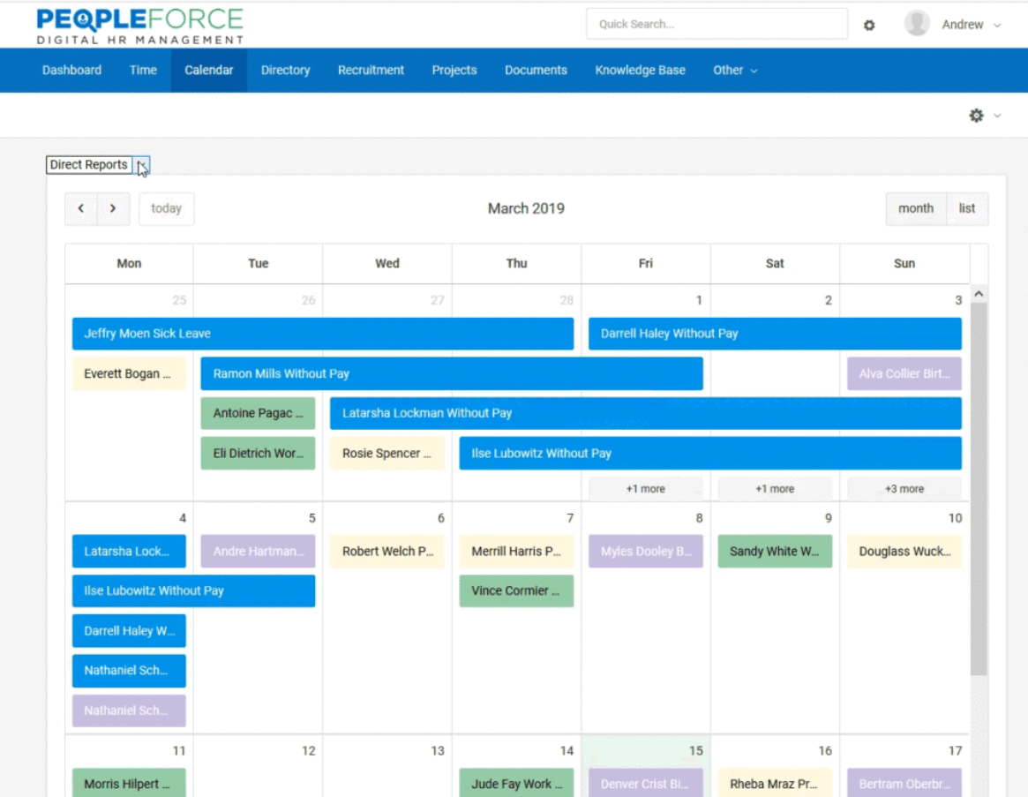Open Latarsha Lock... event on March 4

[129, 551]
